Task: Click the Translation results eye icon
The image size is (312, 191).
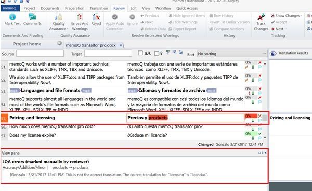Action: 273,54
